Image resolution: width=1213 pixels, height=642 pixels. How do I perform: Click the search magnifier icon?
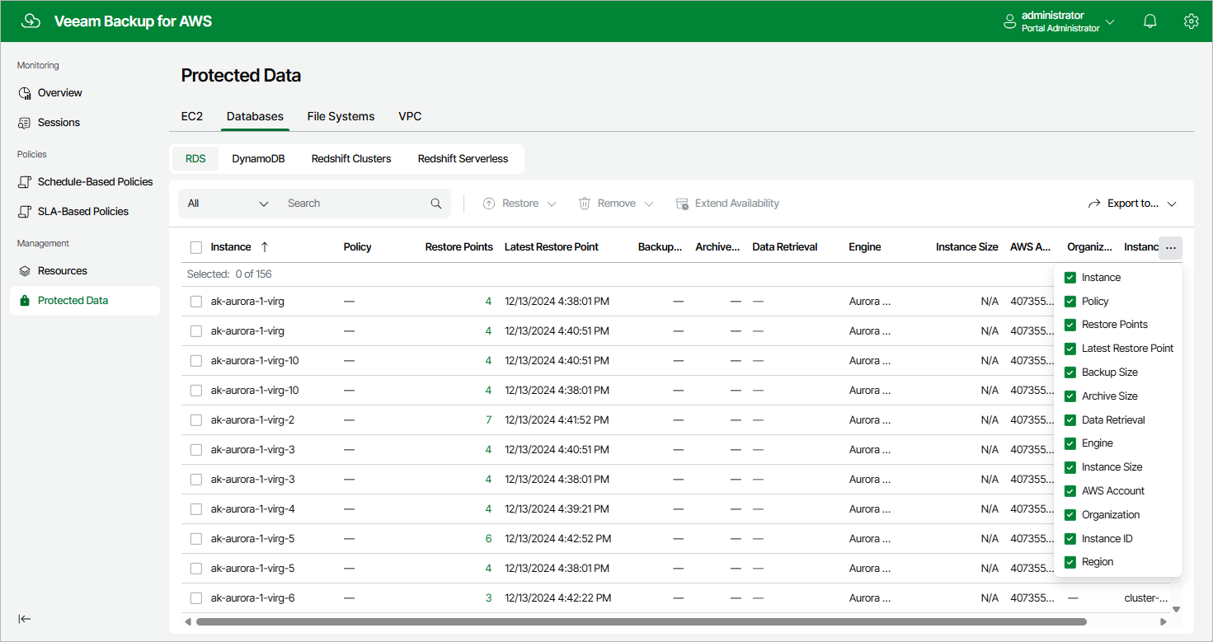436,204
